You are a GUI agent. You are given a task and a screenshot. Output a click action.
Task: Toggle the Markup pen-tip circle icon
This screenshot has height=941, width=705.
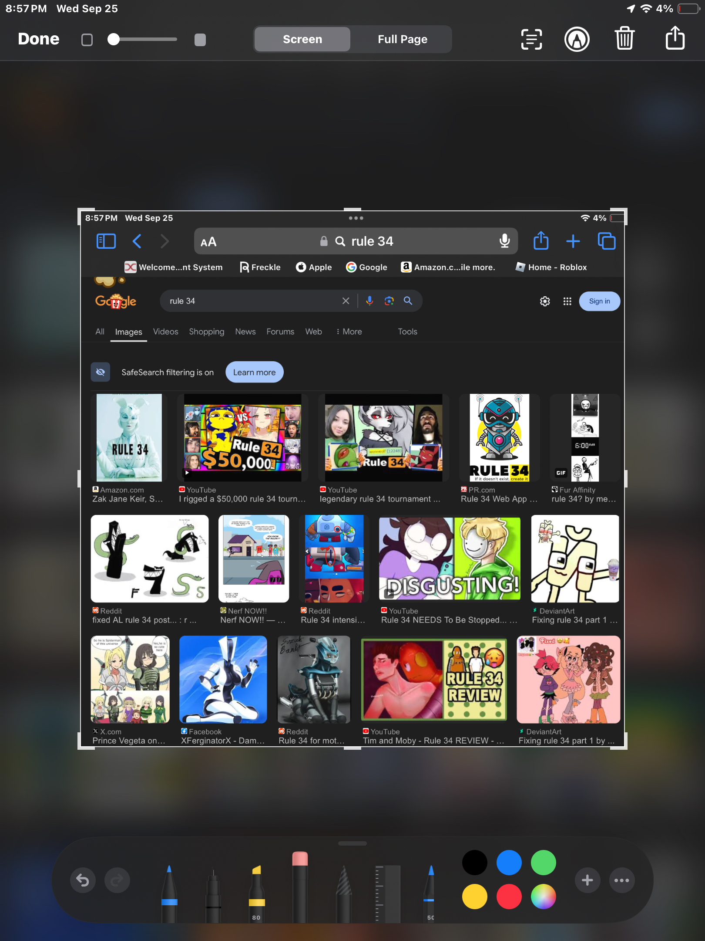[577, 39]
